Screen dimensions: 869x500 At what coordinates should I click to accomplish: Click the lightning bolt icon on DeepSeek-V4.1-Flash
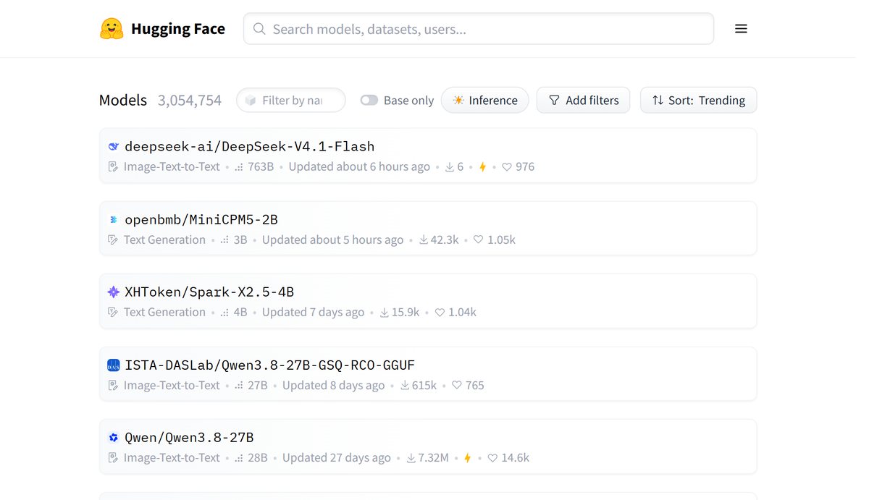pyautogui.click(x=482, y=167)
